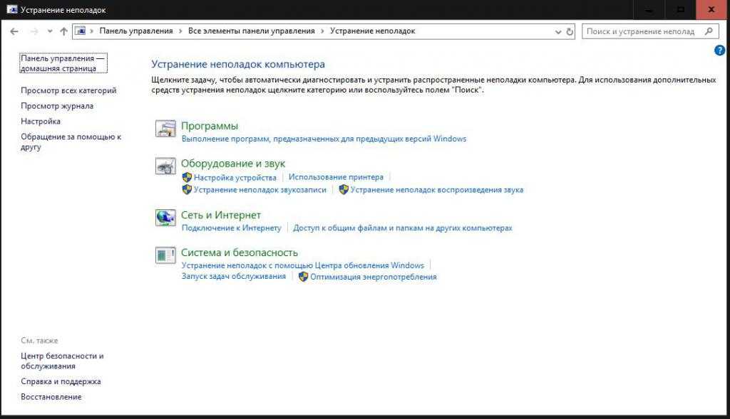Click the Программы category icon
This screenshot has width=730, height=419.
pos(165,128)
